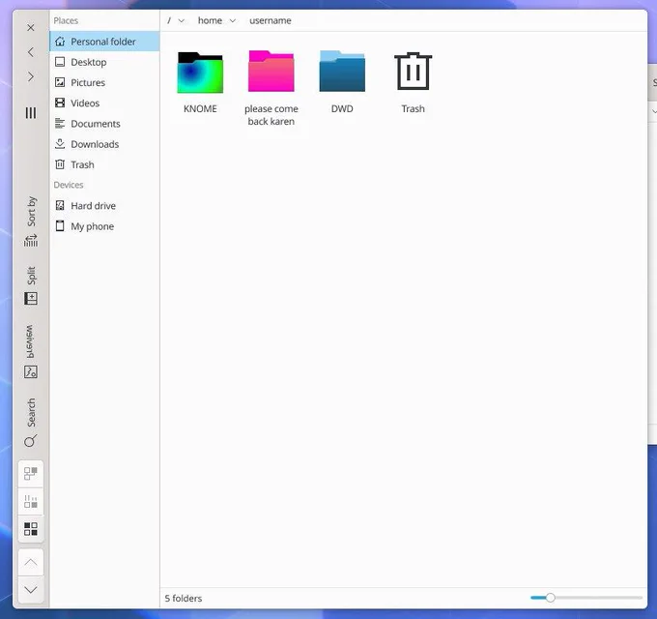657x619 pixels.
Task: Click the disk icon beside Hard drive
Action: pyautogui.click(x=60, y=205)
